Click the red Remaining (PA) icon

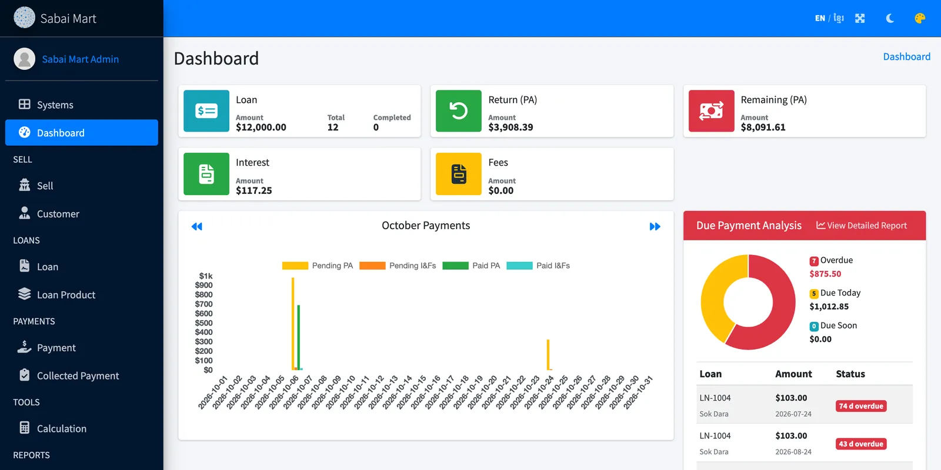[711, 111]
